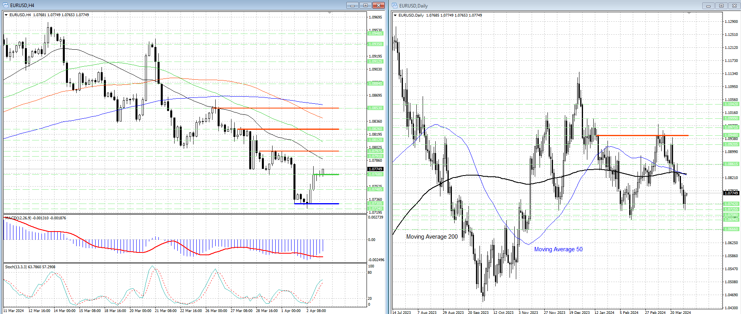The image size is (741, 314).
Task: Select the orange horizontal line at 1.08260
Action: click(288, 129)
